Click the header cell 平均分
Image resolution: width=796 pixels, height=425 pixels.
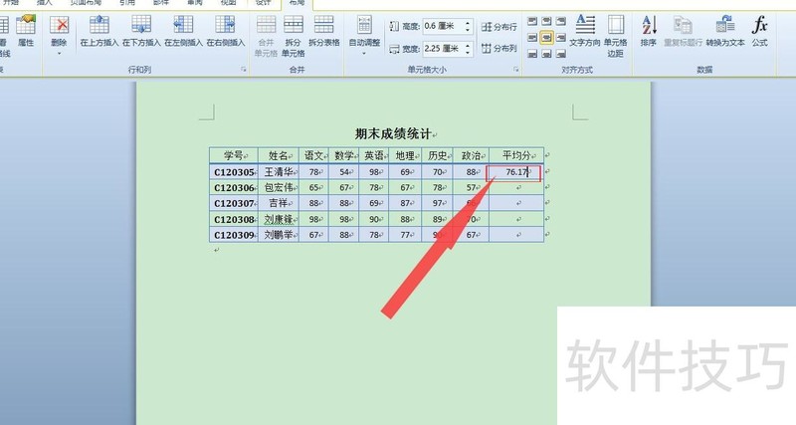[x=516, y=155]
